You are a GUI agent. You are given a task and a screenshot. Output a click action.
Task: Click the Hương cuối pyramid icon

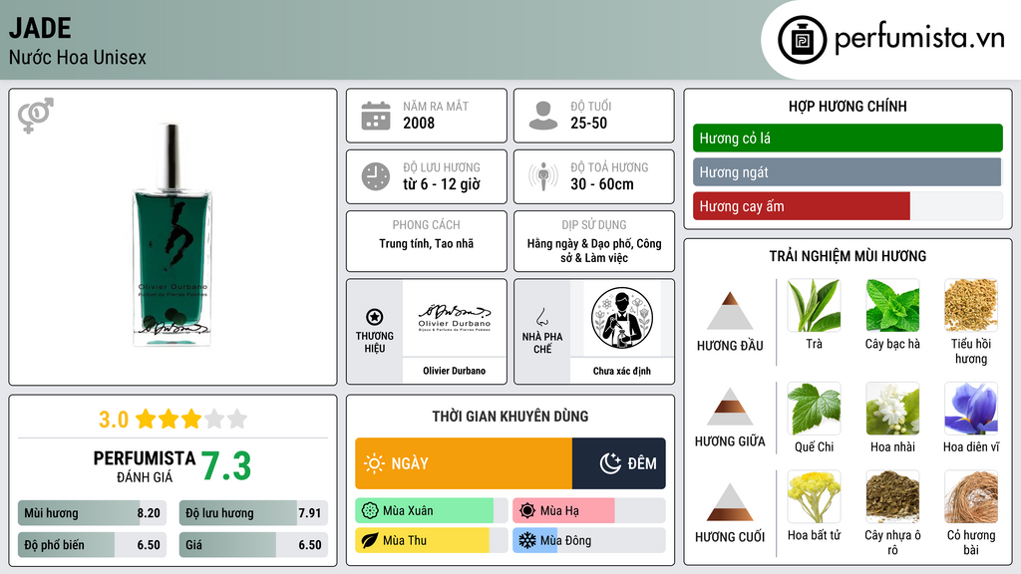[x=730, y=502]
